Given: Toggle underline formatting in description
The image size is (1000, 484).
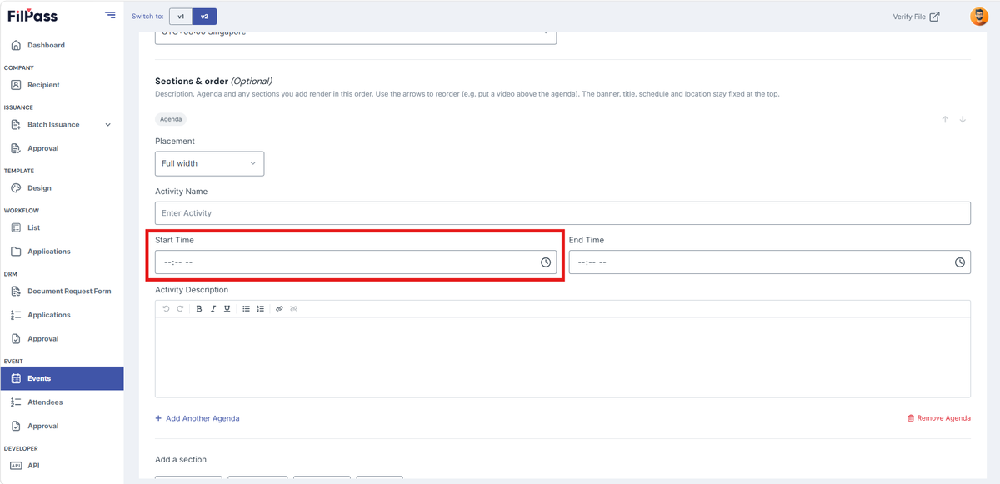Looking at the screenshot, I should [227, 308].
